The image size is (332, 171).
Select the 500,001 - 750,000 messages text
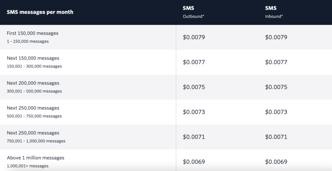coord(34,116)
